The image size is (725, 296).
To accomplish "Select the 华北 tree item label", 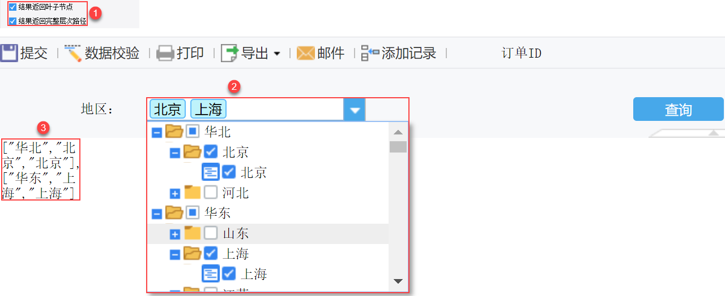I will click(217, 132).
